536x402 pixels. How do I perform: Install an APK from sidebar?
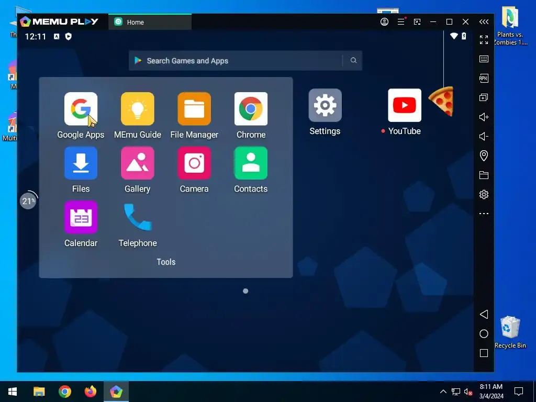[x=484, y=79]
